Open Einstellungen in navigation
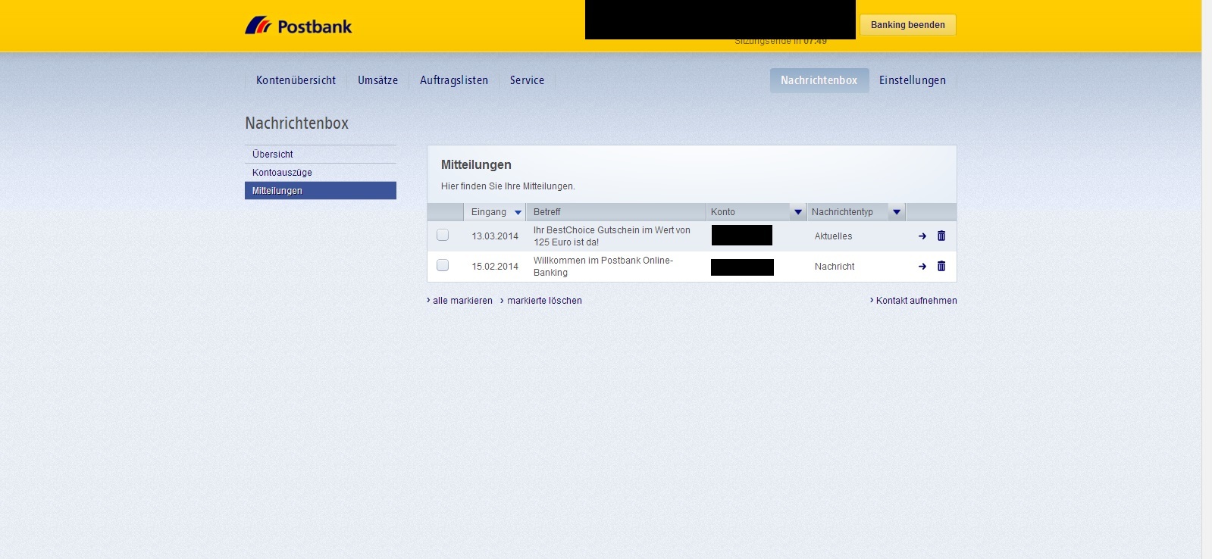The width and height of the screenshot is (1212, 559). (913, 80)
